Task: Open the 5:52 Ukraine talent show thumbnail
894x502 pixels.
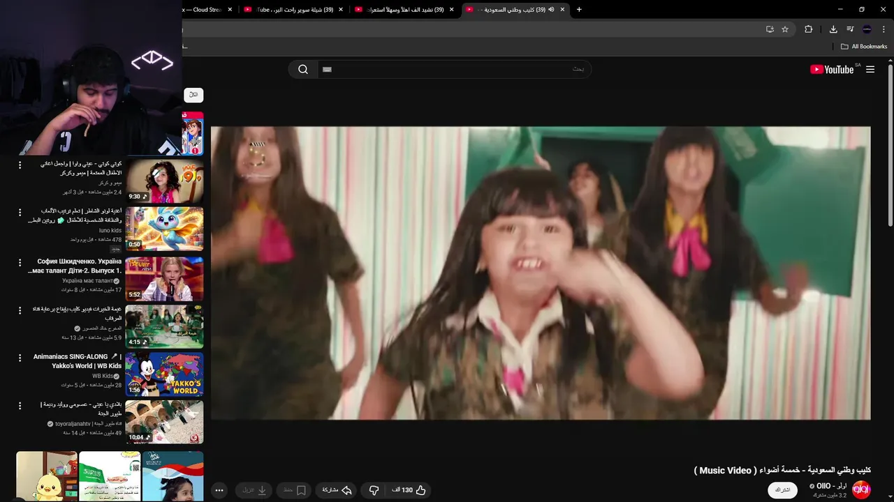Action: click(x=164, y=279)
